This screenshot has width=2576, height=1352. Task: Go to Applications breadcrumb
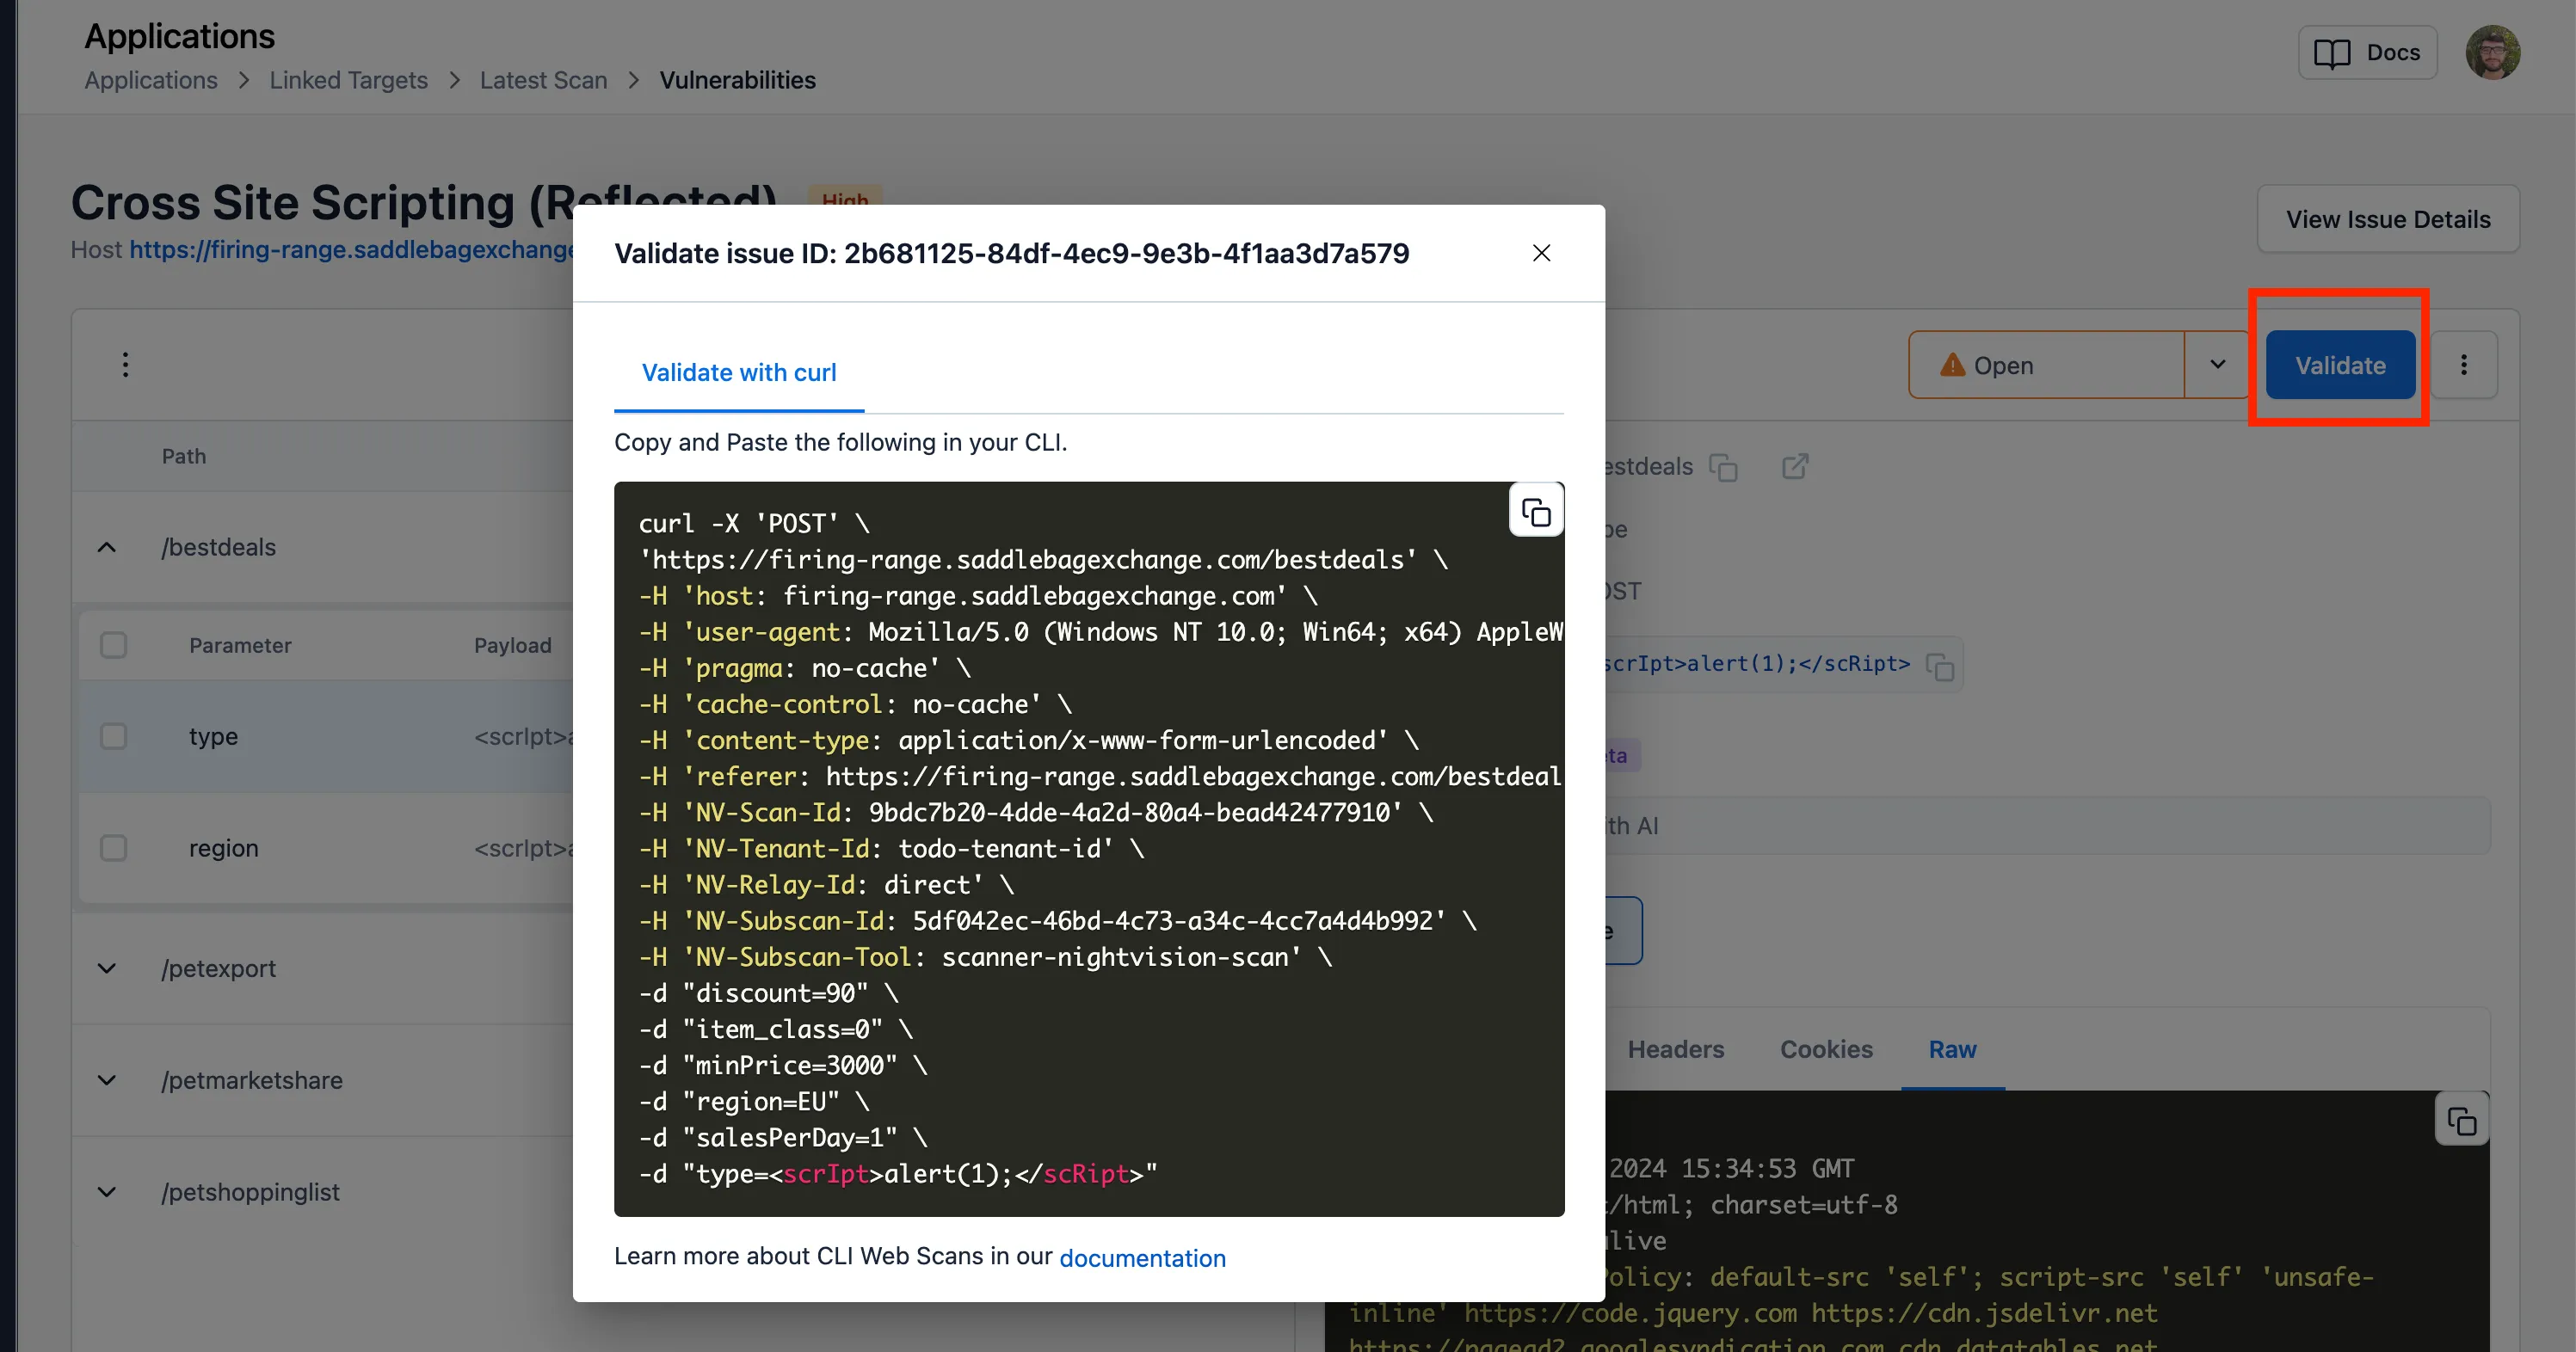(151, 80)
